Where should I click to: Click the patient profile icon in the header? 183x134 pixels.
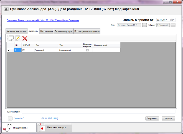(x=6, y=9)
